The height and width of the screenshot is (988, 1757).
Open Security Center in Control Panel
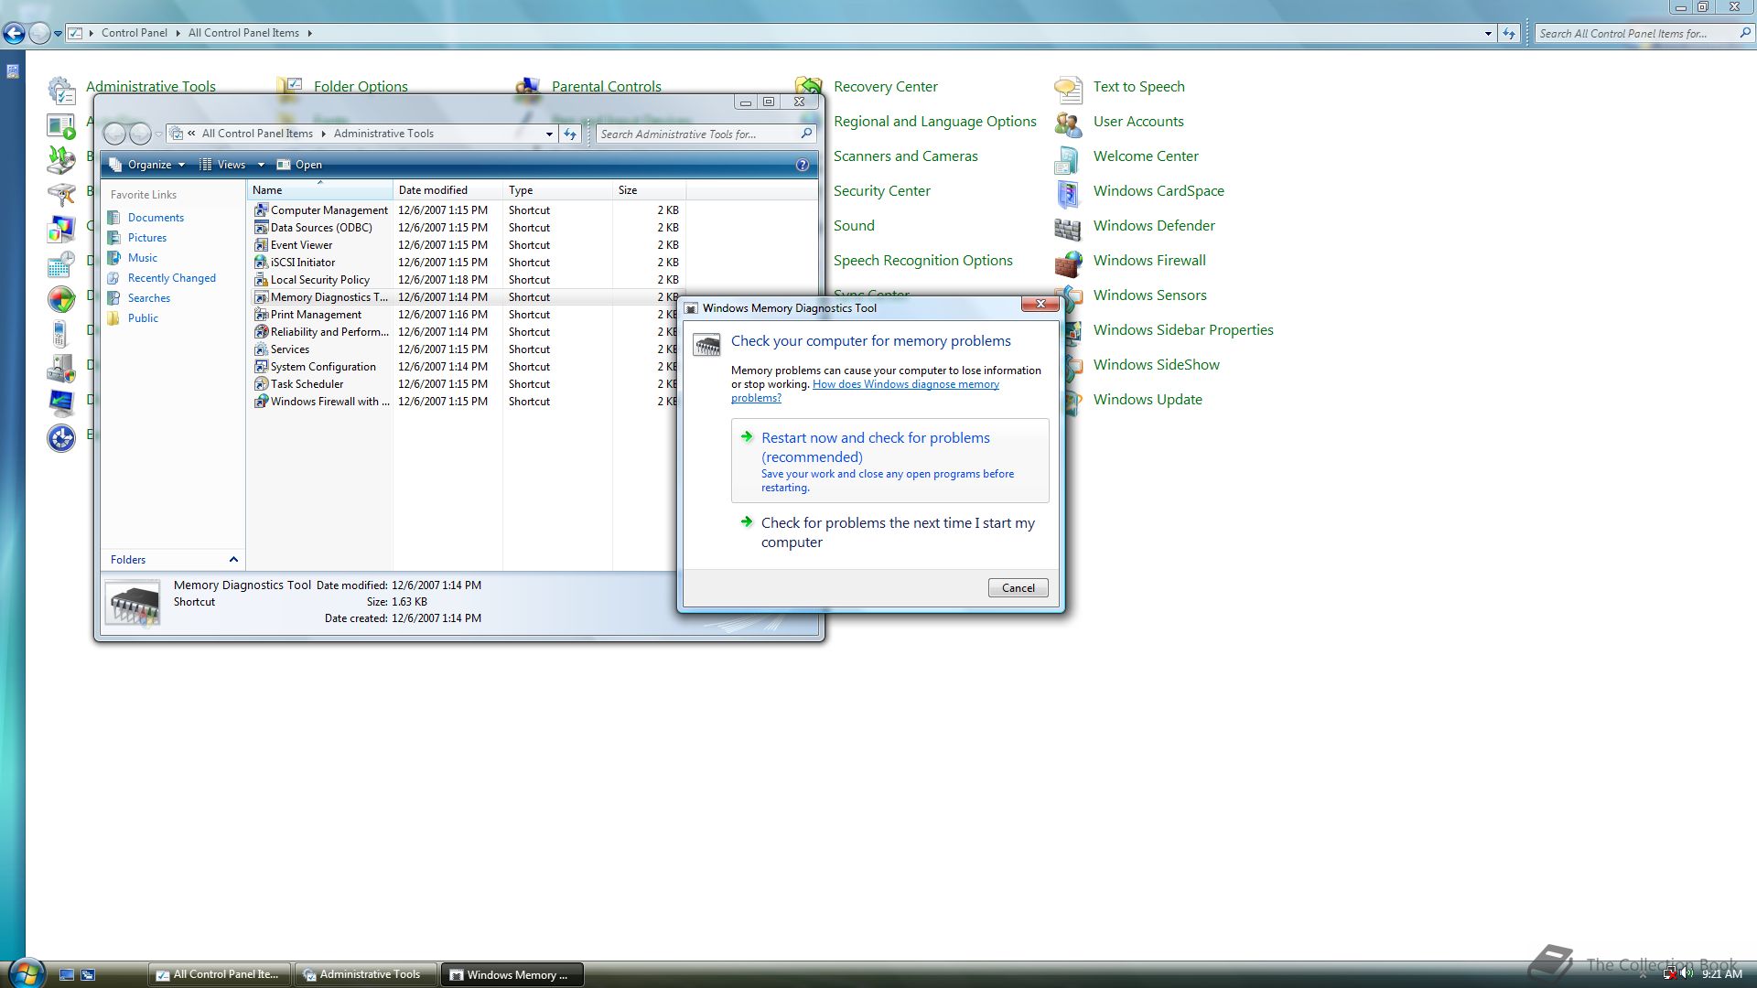tap(881, 191)
